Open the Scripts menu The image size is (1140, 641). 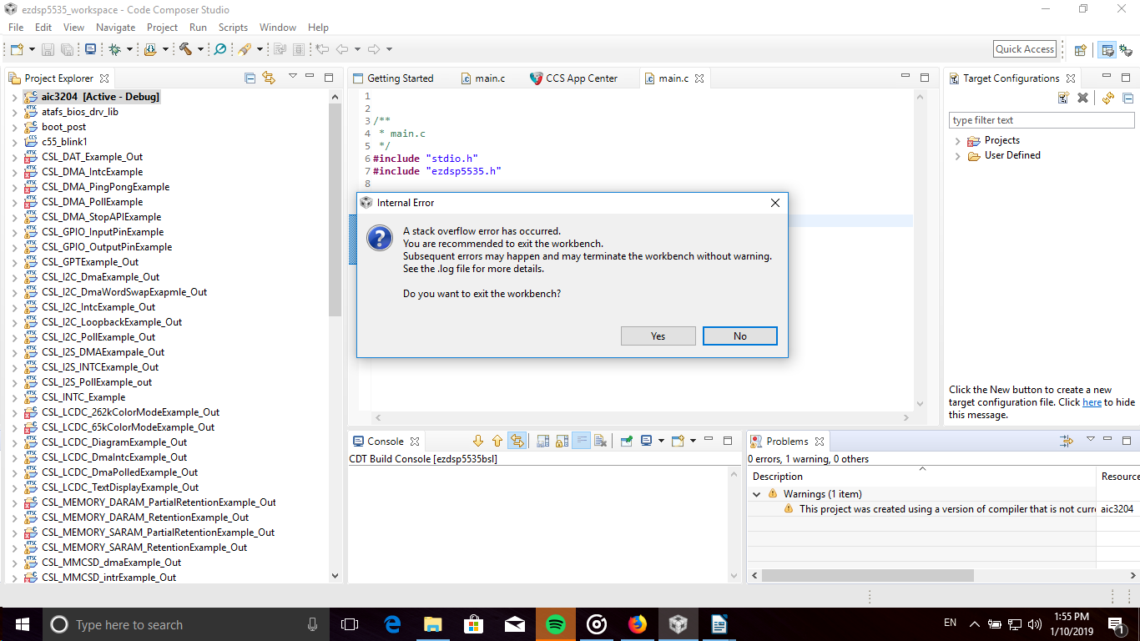pos(233,27)
